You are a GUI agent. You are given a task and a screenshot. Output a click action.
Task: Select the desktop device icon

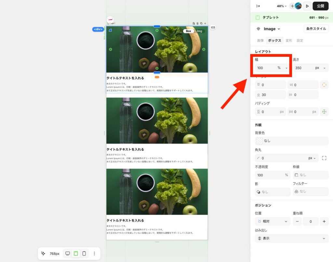[x=68, y=254]
